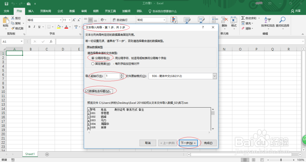The height and width of the screenshot is (162, 306).
Task: Toggle Underline formatting
Action: 39,27
